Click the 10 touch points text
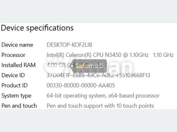177x132 pixels. (135, 106)
